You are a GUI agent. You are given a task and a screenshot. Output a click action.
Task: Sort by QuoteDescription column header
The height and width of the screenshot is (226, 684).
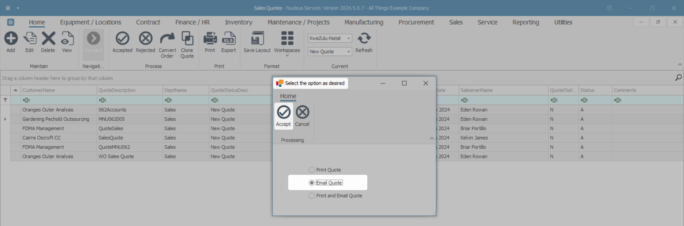point(130,90)
